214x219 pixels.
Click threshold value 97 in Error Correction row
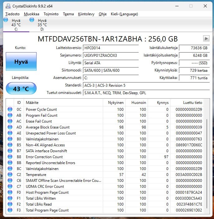[x=166, y=157]
